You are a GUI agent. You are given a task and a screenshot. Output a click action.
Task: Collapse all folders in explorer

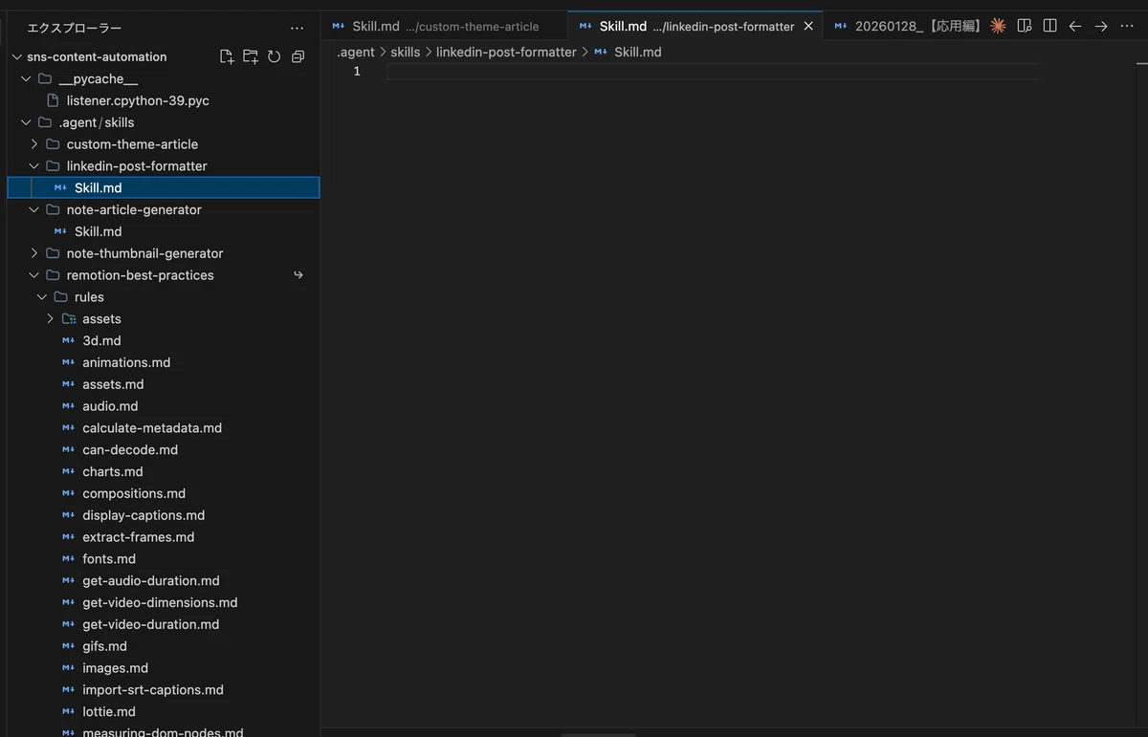pyautogui.click(x=298, y=56)
